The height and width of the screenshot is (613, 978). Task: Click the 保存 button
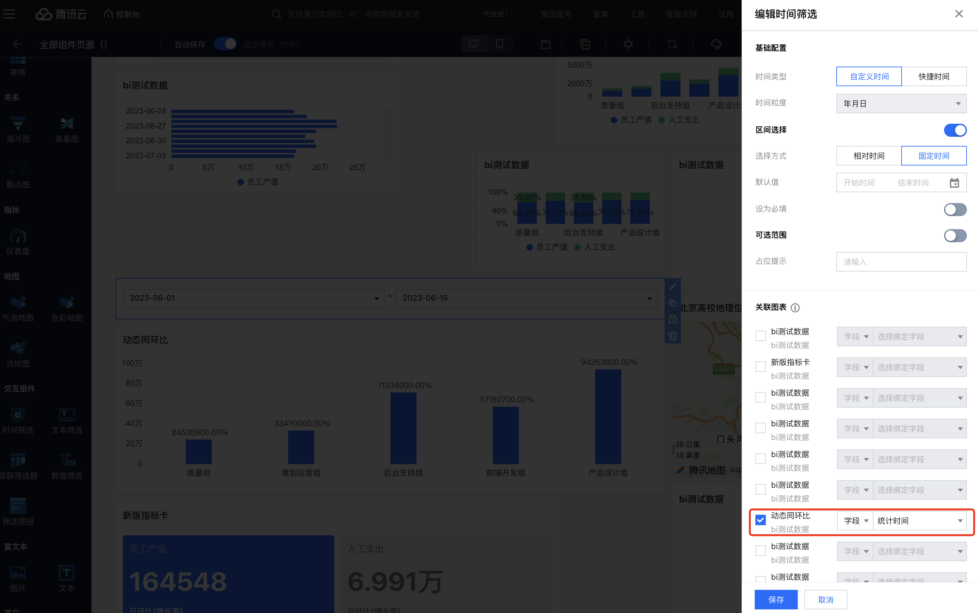tap(776, 600)
